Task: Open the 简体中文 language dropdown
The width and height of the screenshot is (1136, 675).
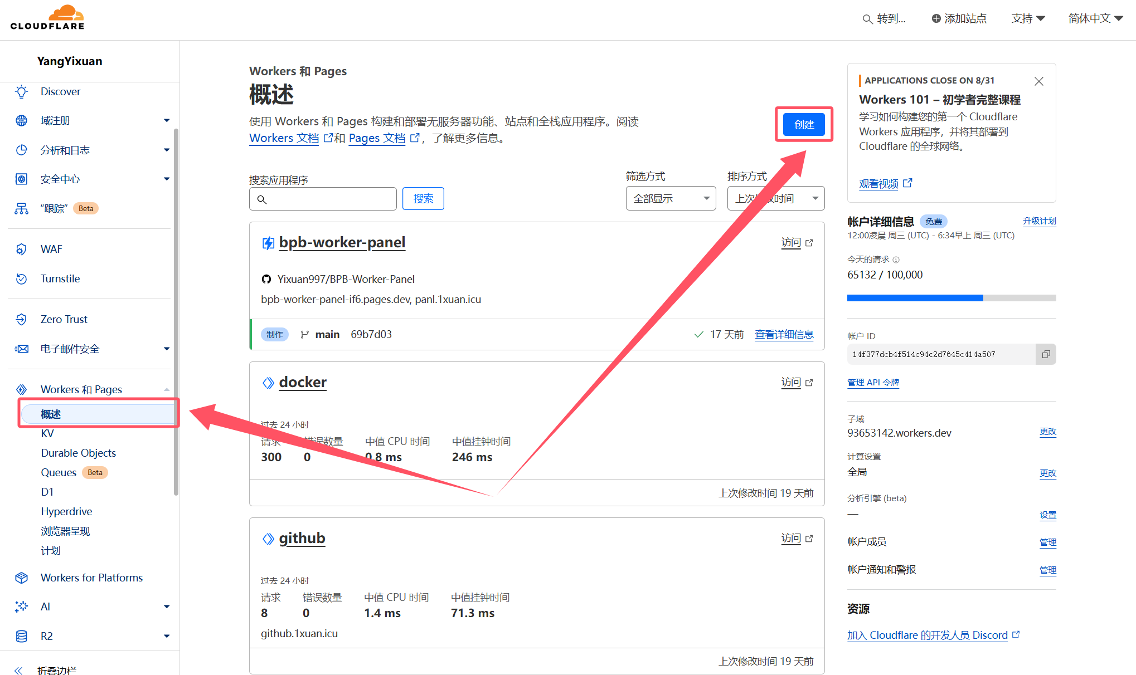Action: pyautogui.click(x=1095, y=18)
